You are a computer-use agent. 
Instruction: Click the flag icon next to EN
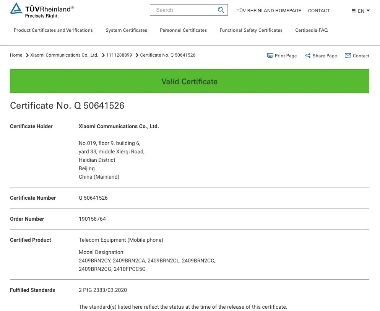(x=354, y=11)
